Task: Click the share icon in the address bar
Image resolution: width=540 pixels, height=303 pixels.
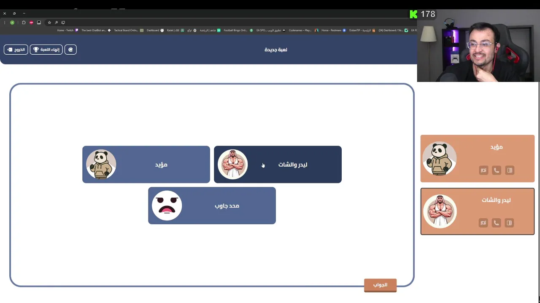Action: pyautogui.click(x=63, y=23)
